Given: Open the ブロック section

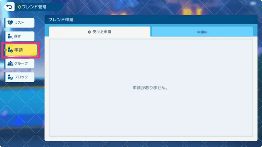Looking at the screenshot, I should click(20, 77).
